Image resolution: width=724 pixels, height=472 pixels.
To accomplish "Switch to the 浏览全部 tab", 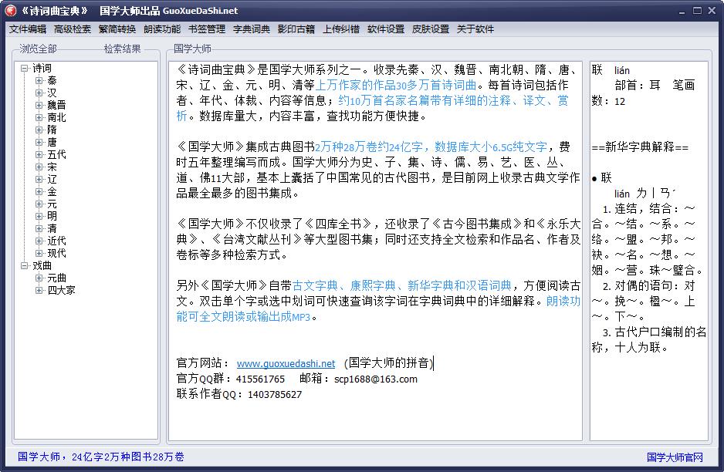I will pos(39,49).
